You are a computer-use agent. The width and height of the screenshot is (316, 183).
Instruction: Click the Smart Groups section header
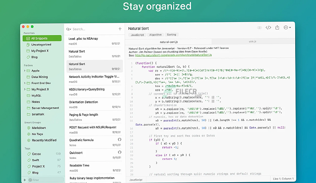coord(33,123)
